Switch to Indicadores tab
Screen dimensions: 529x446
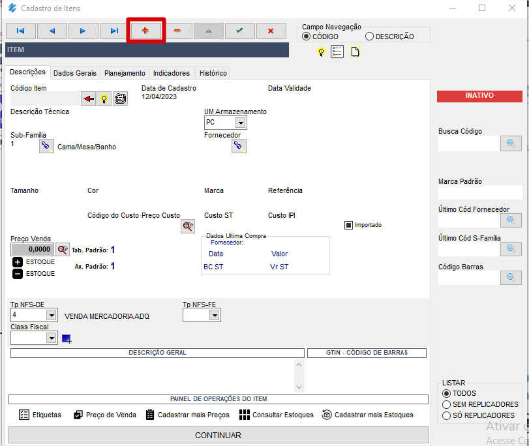pos(172,73)
